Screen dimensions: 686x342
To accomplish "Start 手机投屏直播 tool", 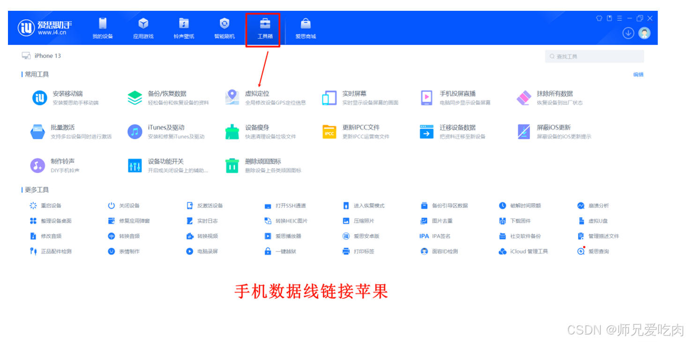I will coord(455,98).
